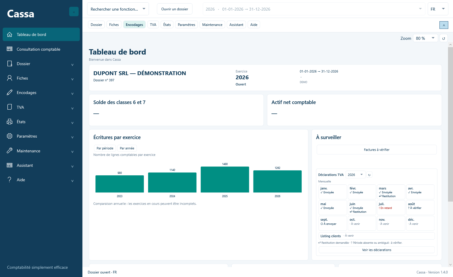Viewport: 453px width, 277px height.
Task: Click the question mark icon for Aide
Action: click(10, 180)
